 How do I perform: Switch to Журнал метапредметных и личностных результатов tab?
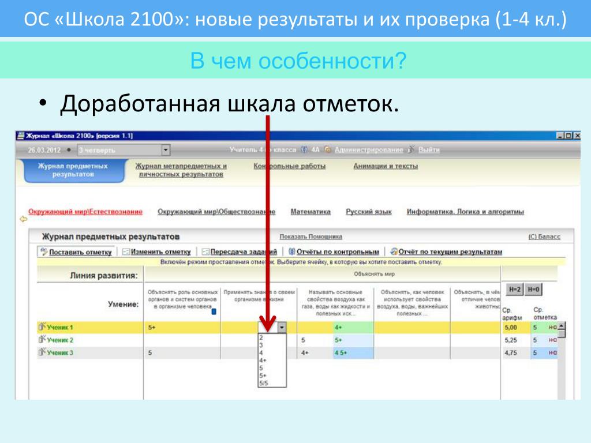tap(181, 170)
